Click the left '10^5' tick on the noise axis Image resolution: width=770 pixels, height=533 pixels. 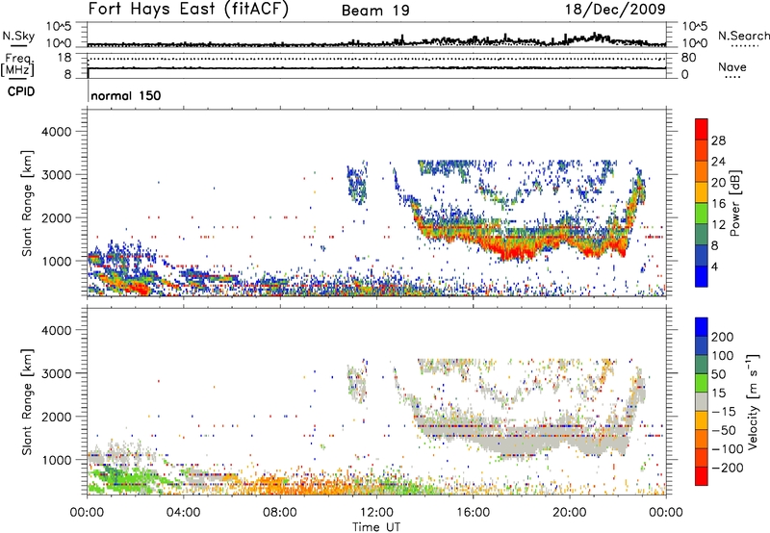[x=60, y=27]
